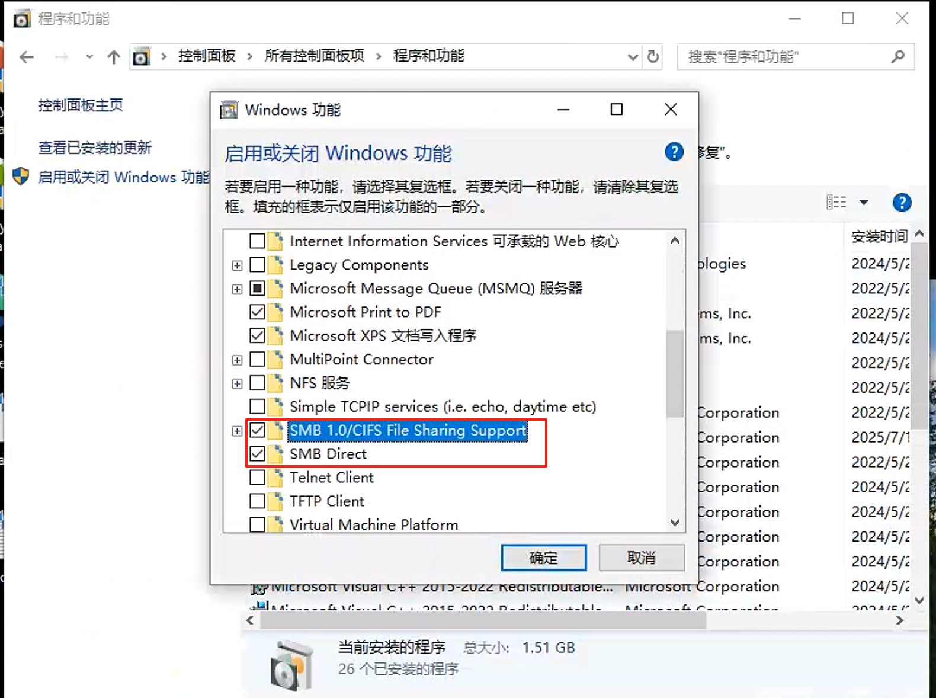Click the features list vertical scrollbar thumb
The height and width of the screenshot is (698, 936).
tap(675, 373)
